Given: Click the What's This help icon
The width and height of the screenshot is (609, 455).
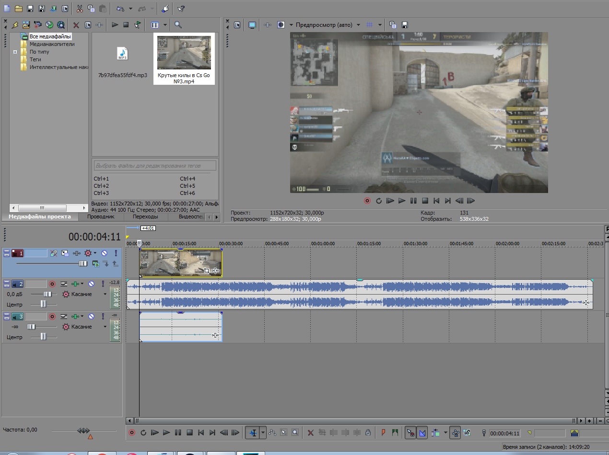Looking at the screenshot, I should coord(181,9).
